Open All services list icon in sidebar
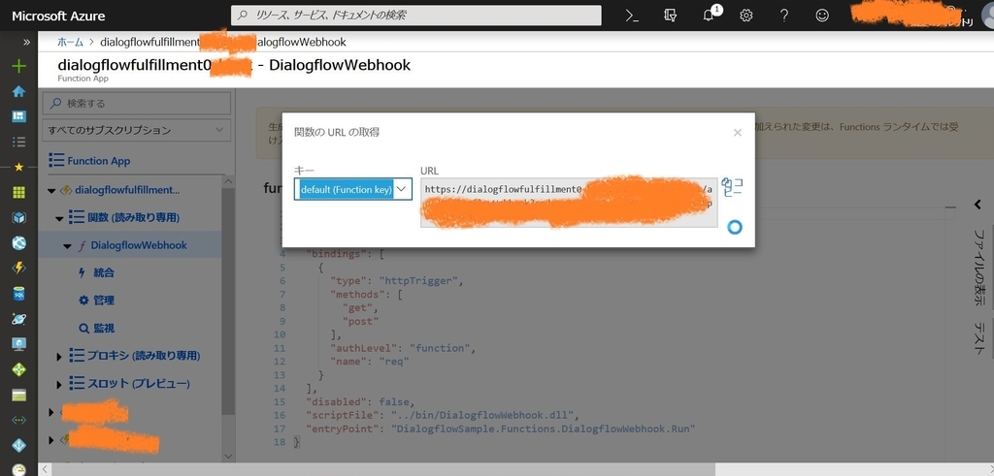The image size is (994, 476). point(19,142)
